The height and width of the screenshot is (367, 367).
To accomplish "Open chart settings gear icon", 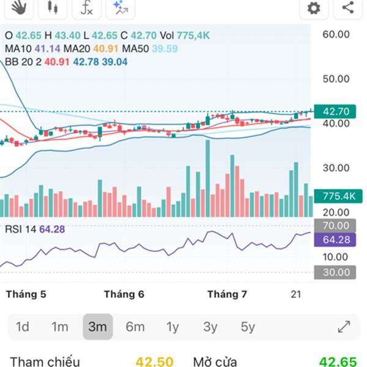I will (x=314, y=8).
